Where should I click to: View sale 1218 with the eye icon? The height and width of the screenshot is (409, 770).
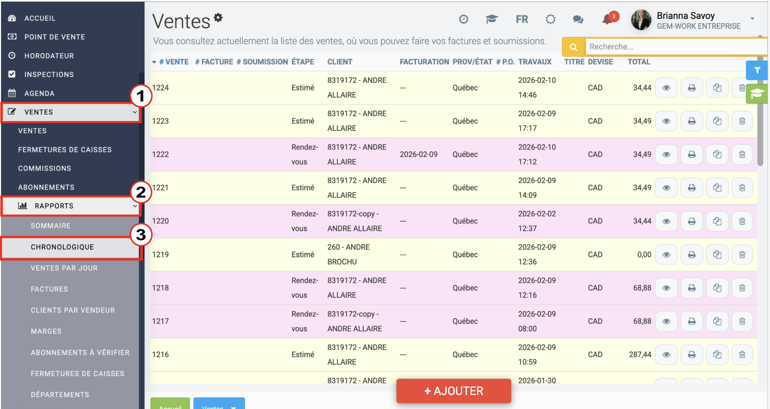[x=666, y=288]
